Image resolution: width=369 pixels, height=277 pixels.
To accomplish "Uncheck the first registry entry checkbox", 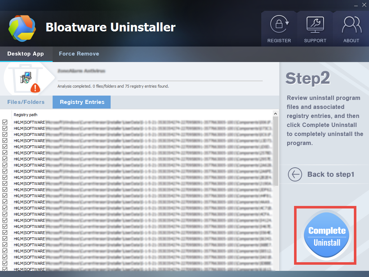I will pyautogui.click(x=5, y=122).
